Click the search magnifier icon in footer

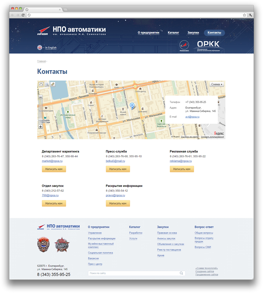click(181, 273)
